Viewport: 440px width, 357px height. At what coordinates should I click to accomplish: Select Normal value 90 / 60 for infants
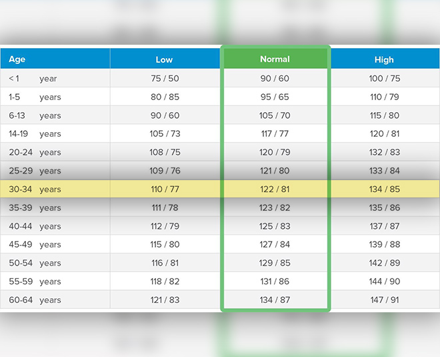point(275,79)
